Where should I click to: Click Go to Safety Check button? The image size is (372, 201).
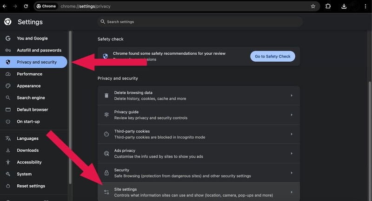(272, 56)
